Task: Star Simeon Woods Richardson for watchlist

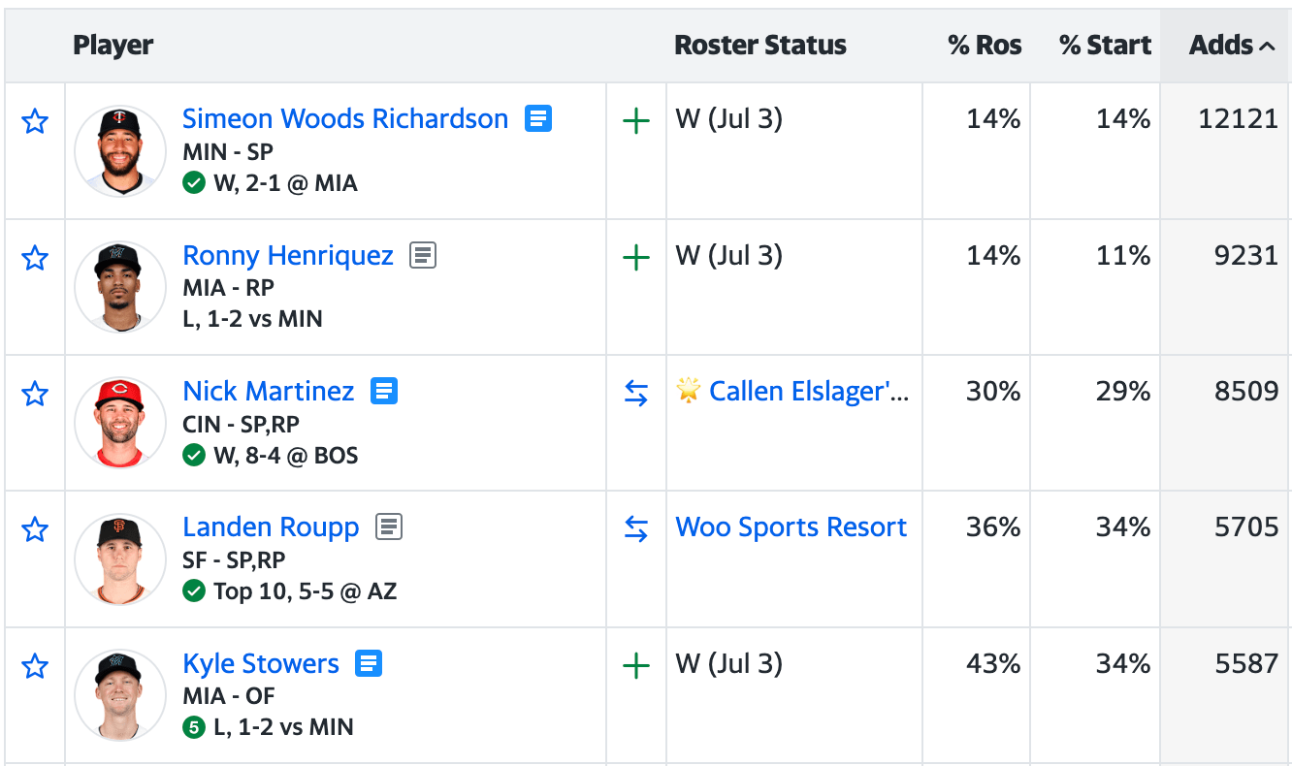Action: (x=35, y=121)
